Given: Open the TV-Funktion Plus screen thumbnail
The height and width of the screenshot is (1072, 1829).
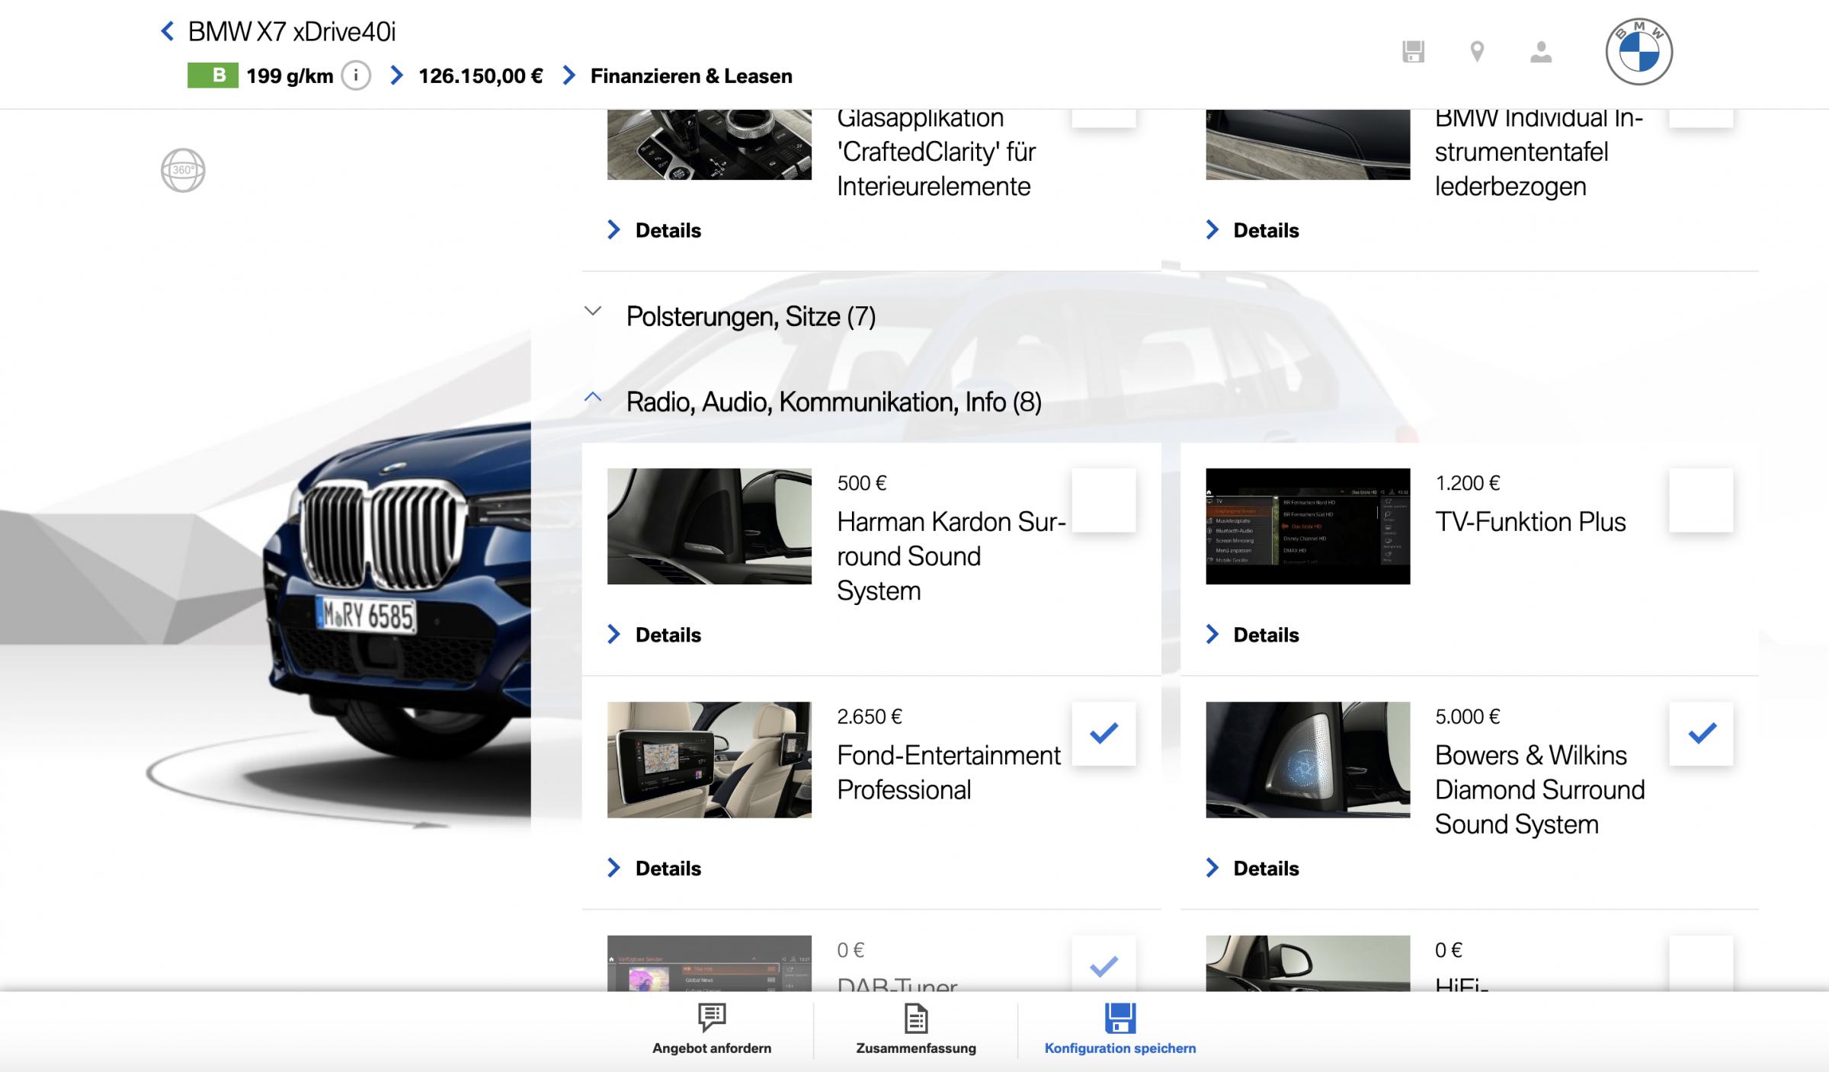Looking at the screenshot, I should pos(1308,526).
